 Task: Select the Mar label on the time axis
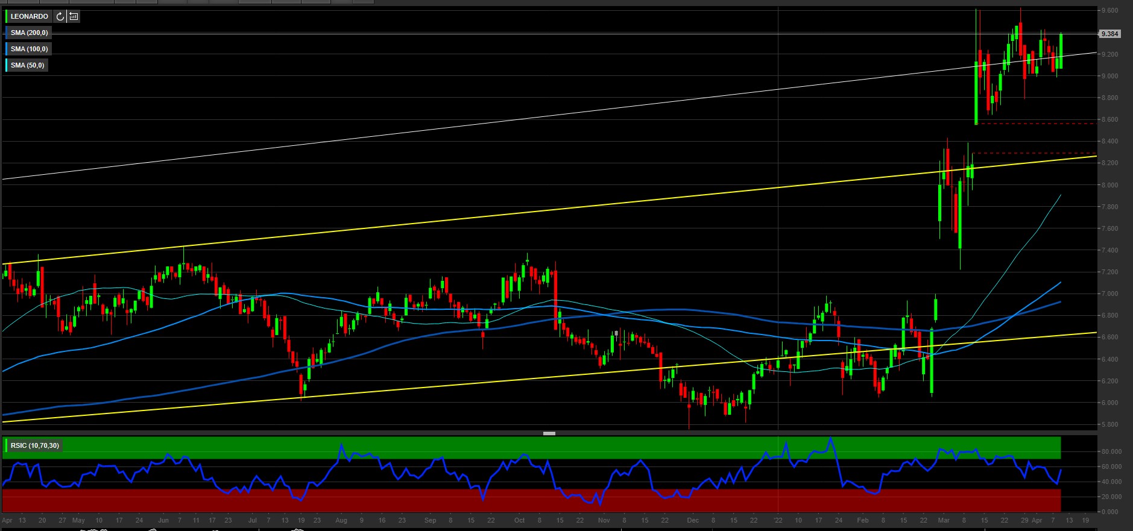(944, 520)
